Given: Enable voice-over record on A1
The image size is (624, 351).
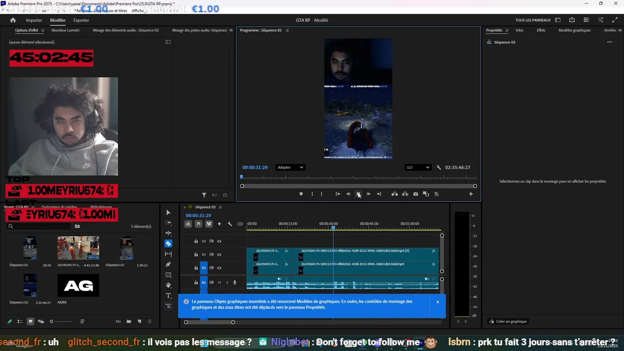Looking at the screenshot, I should pyautogui.click(x=234, y=282).
